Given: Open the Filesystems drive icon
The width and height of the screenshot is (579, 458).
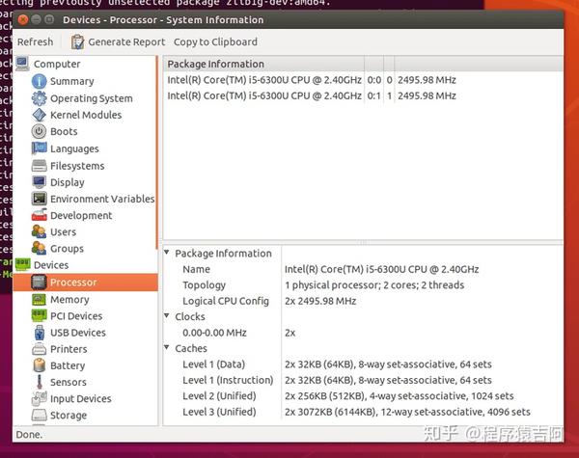Looking at the screenshot, I should pos(40,166).
